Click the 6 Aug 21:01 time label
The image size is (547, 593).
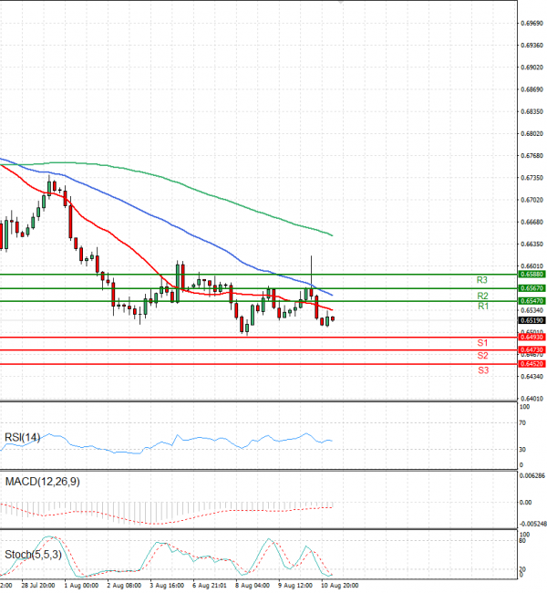(210, 586)
